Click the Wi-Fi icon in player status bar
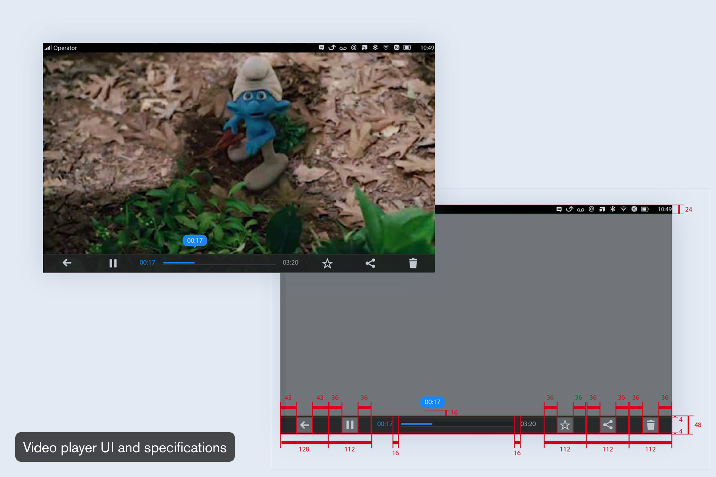Image resolution: width=716 pixels, height=477 pixels. 386,47
